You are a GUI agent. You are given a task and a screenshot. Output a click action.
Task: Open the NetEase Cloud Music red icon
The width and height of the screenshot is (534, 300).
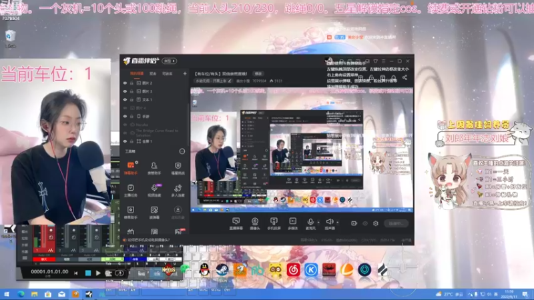[x=293, y=270]
